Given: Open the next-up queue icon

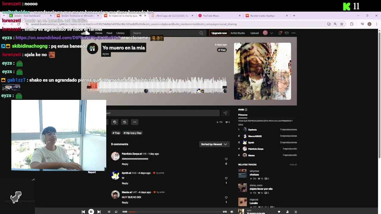Looking at the screenshot, I should 296,212.
